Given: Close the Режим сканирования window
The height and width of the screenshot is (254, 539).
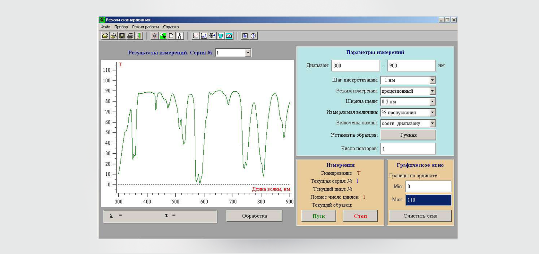Looking at the screenshot, I should [454, 20].
